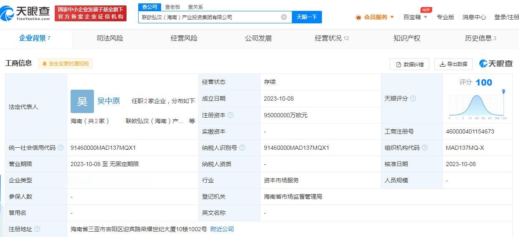Select the 司法风险 tab

110,38
